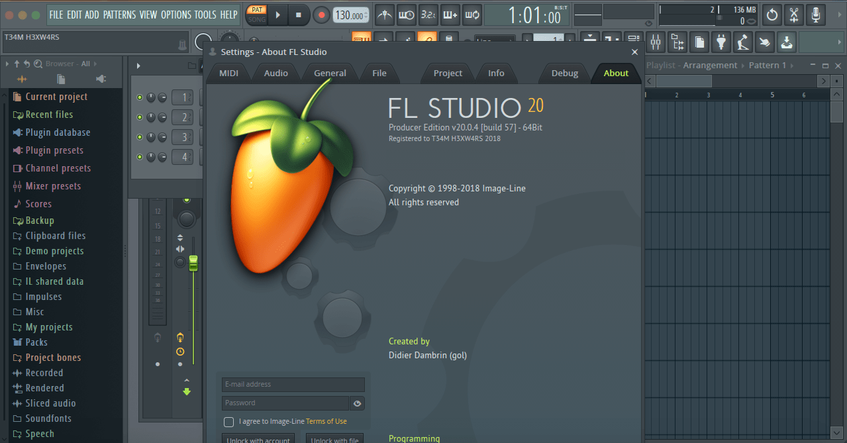
Task: Expand the Channel presets folder
Action: pos(52,168)
